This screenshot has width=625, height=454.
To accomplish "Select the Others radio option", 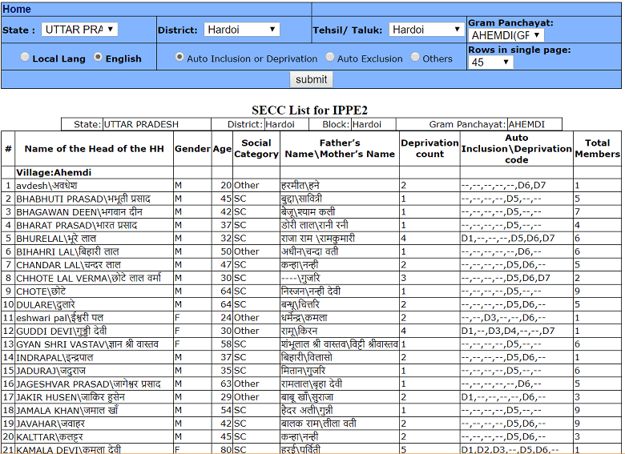I will 415,58.
